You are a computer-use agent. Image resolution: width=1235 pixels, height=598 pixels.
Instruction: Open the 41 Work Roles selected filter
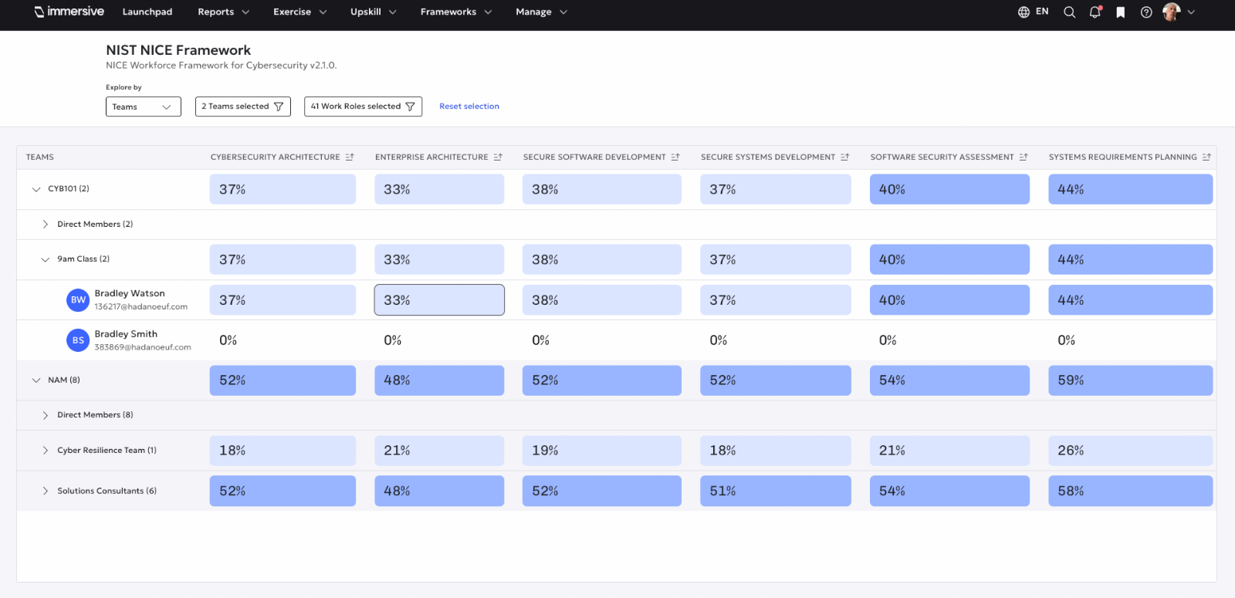pos(363,106)
